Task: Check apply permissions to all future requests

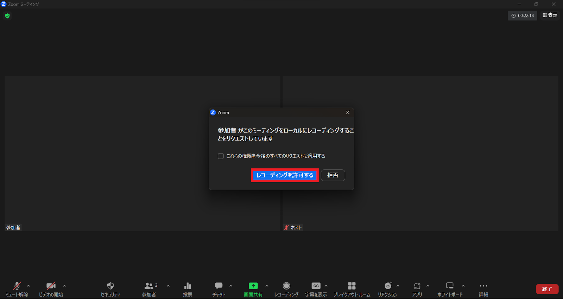Action: (221, 156)
